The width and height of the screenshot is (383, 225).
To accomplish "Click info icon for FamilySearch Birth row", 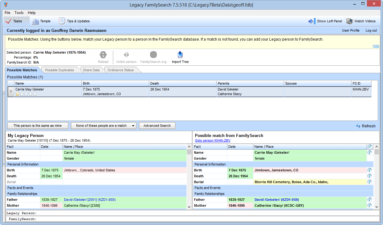I will tap(370, 170).
